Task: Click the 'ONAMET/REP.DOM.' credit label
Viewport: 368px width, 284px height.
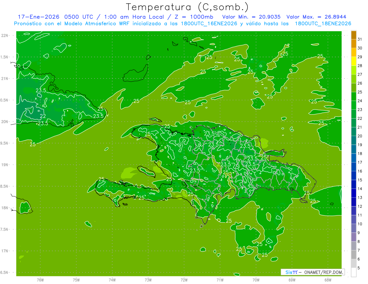Action: point(323,272)
